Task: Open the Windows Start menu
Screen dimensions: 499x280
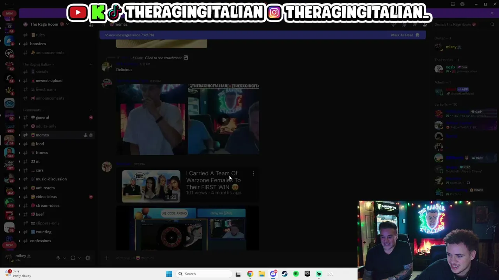Action: [x=169, y=274]
